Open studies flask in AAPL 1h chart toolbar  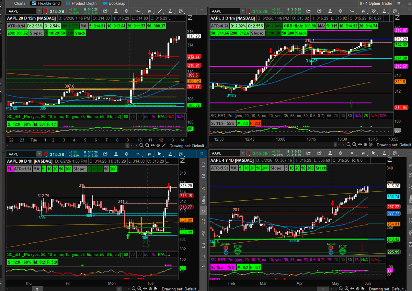point(116,154)
